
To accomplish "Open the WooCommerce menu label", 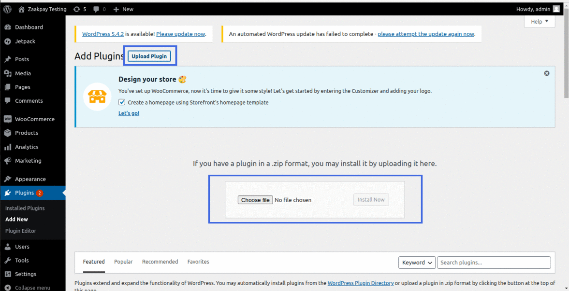I will 35,119.
